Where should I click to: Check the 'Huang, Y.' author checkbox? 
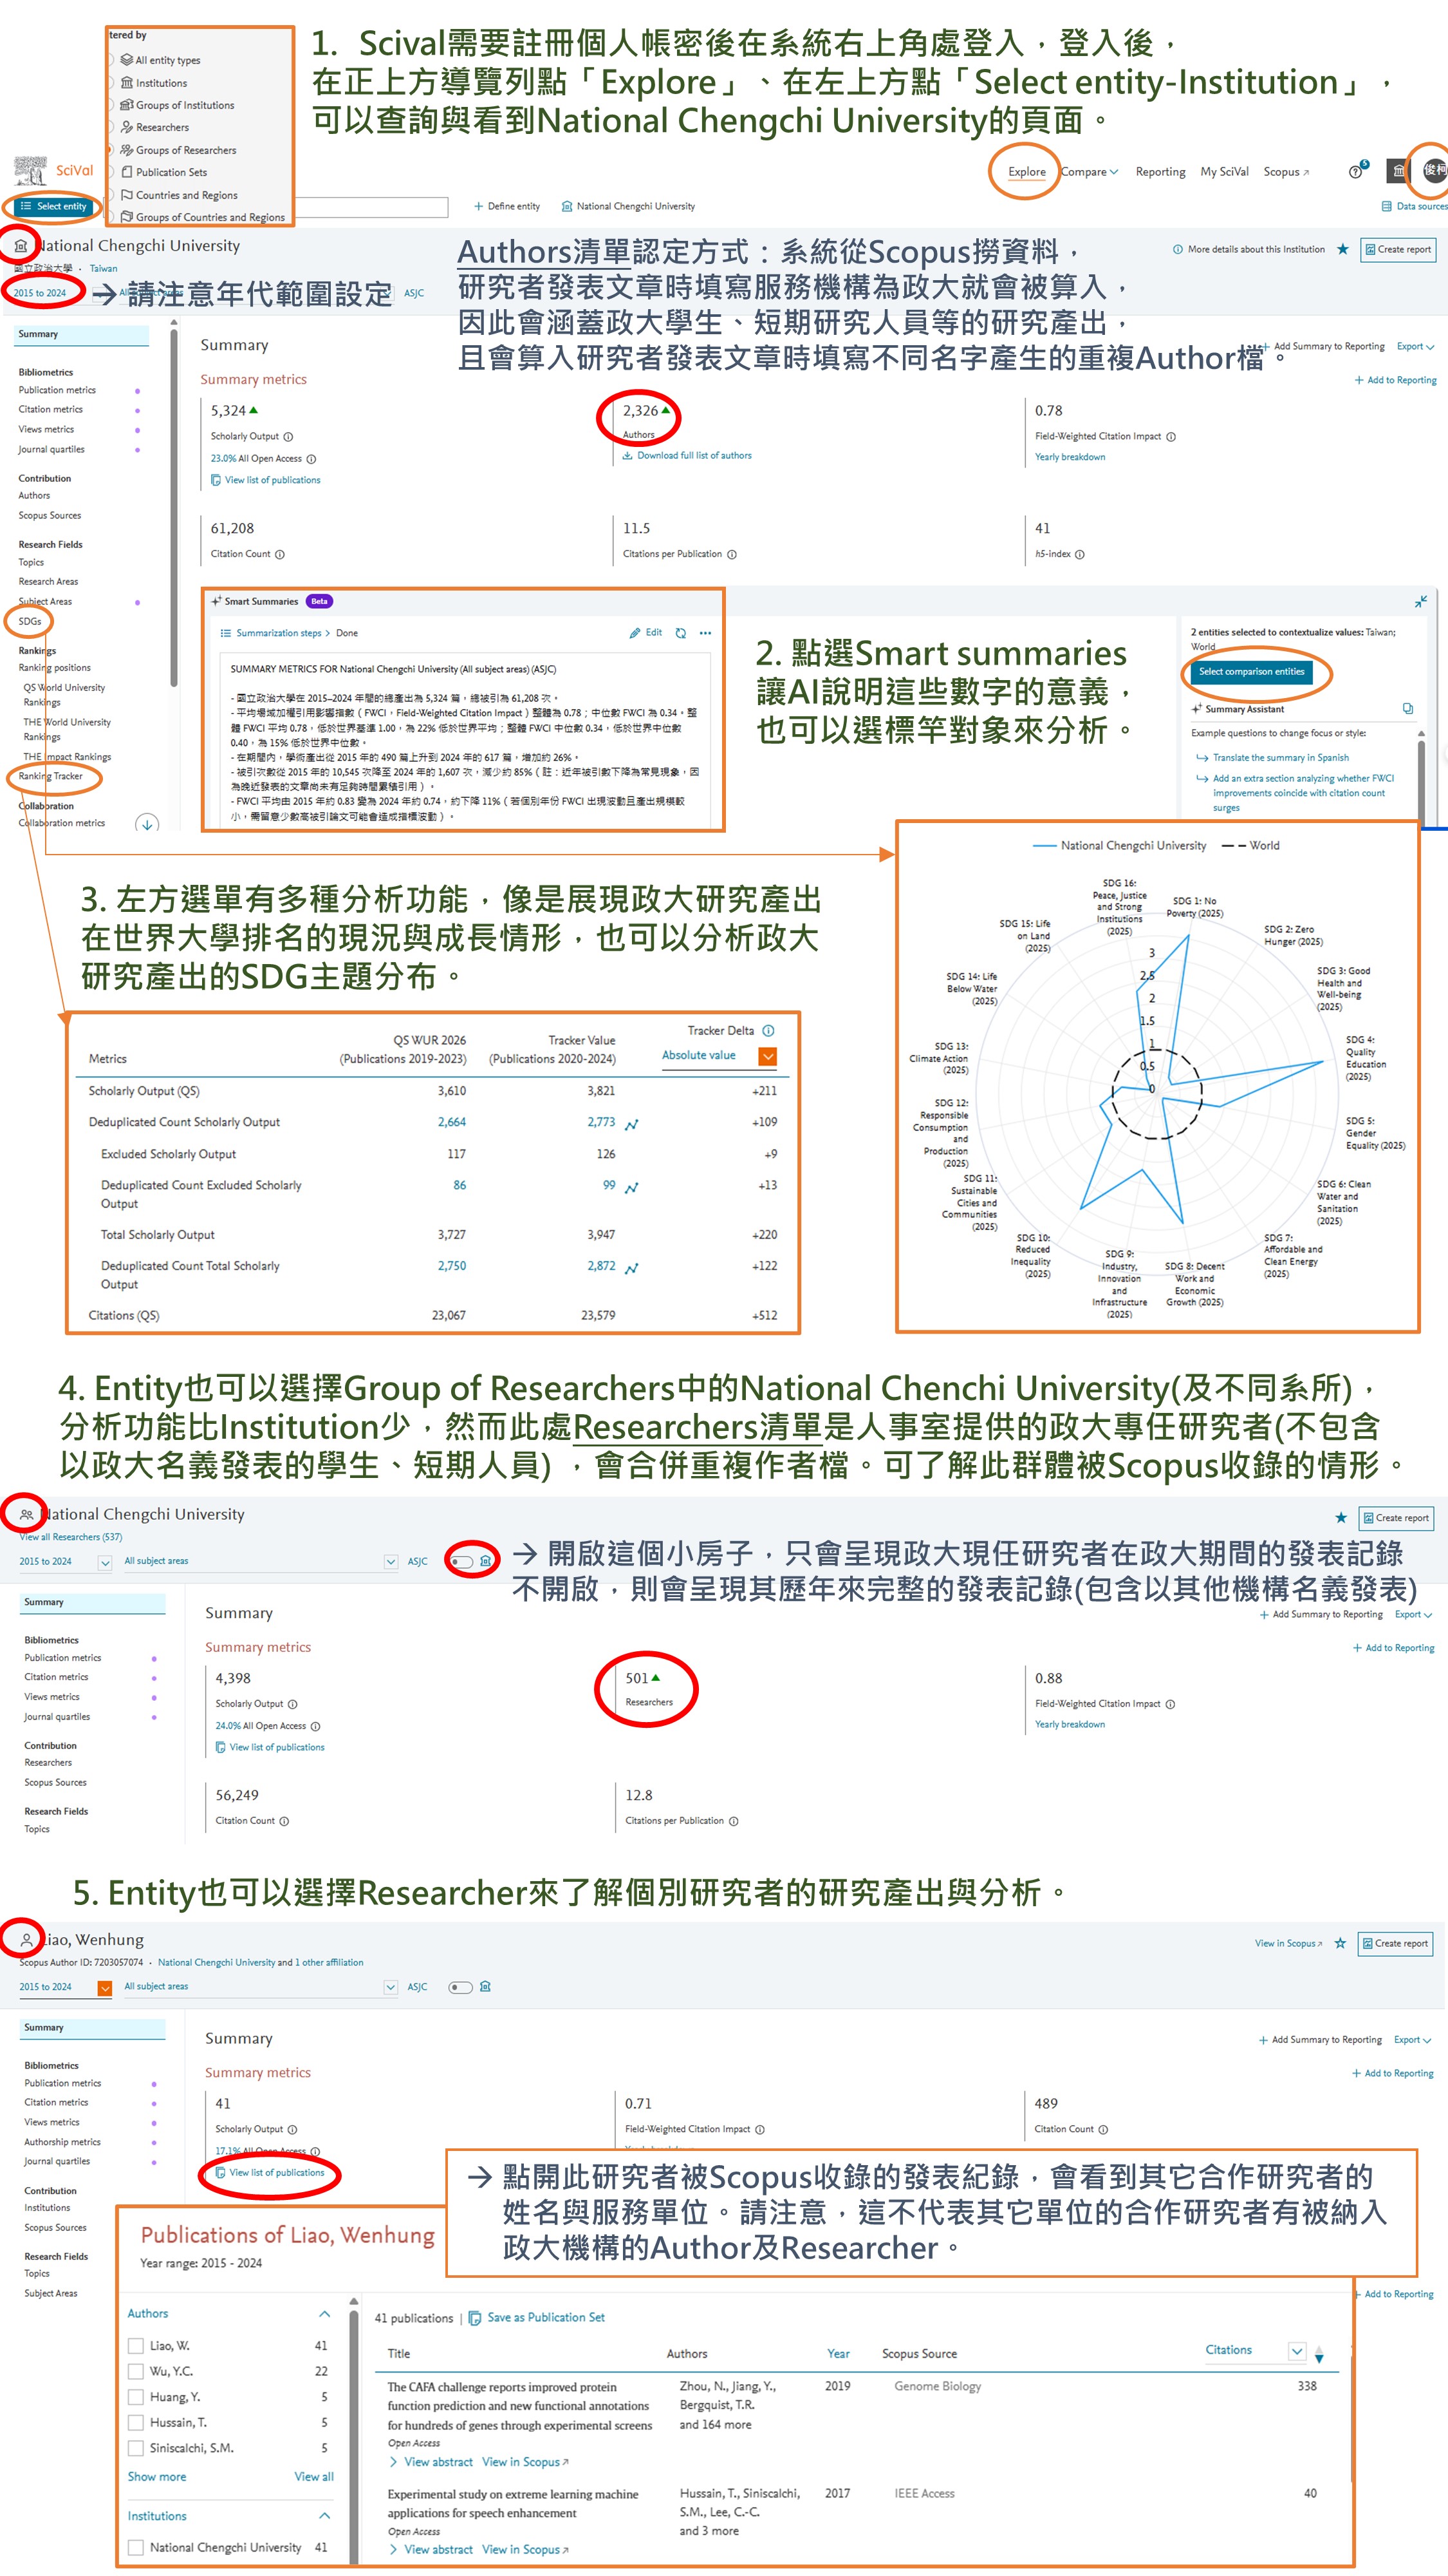click(136, 2397)
